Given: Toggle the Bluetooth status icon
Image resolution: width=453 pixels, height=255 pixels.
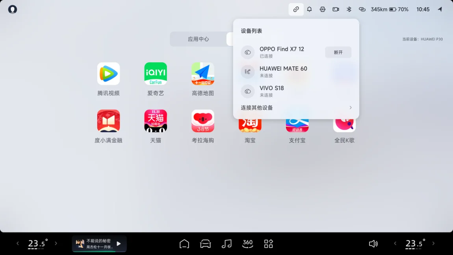Looking at the screenshot, I should (349, 9).
